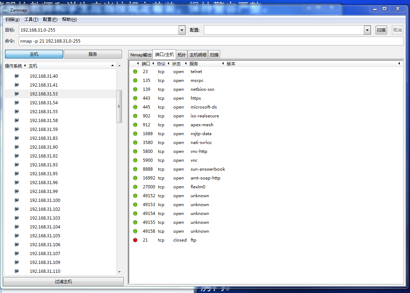Select host 192.168.31.106
Viewport: 410px width, 293px height.
coord(60,244)
